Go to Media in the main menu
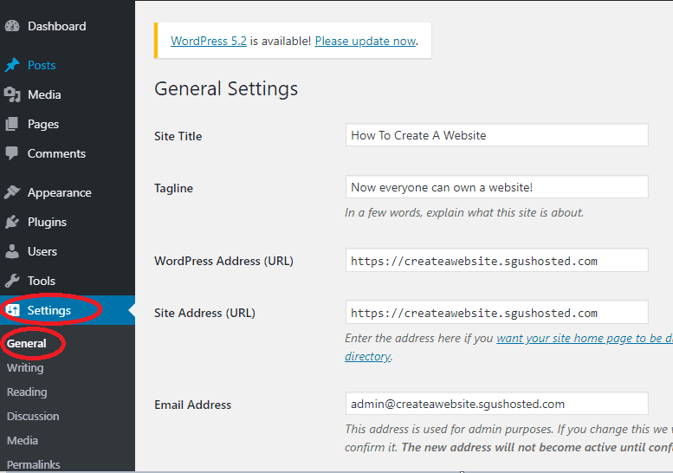 click(x=44, y=94)
